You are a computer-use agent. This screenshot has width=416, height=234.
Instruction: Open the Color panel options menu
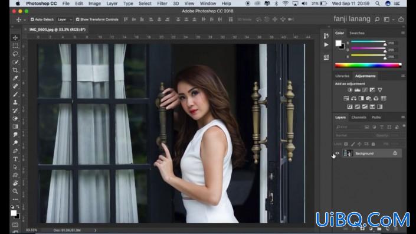click(x=403, y=33)
